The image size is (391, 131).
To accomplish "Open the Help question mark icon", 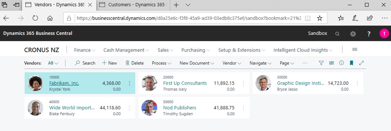I will coord(369,34).
